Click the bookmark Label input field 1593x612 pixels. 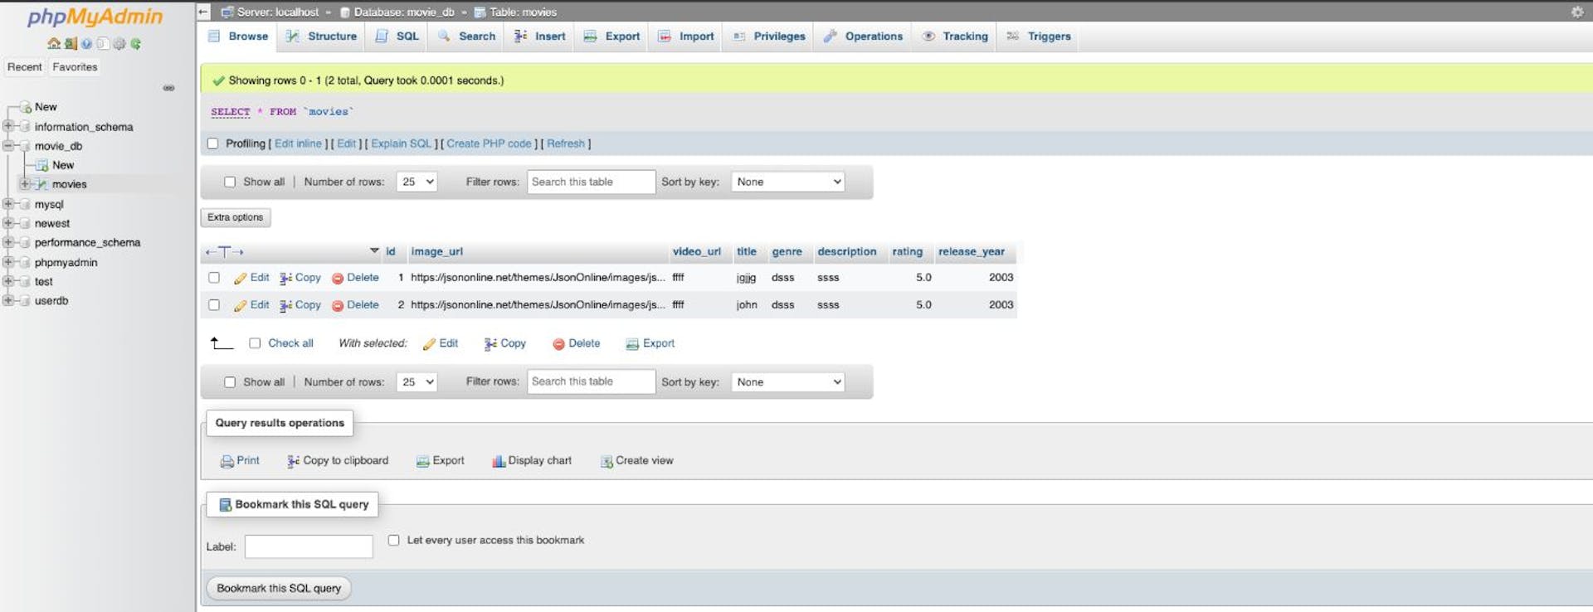309,546
